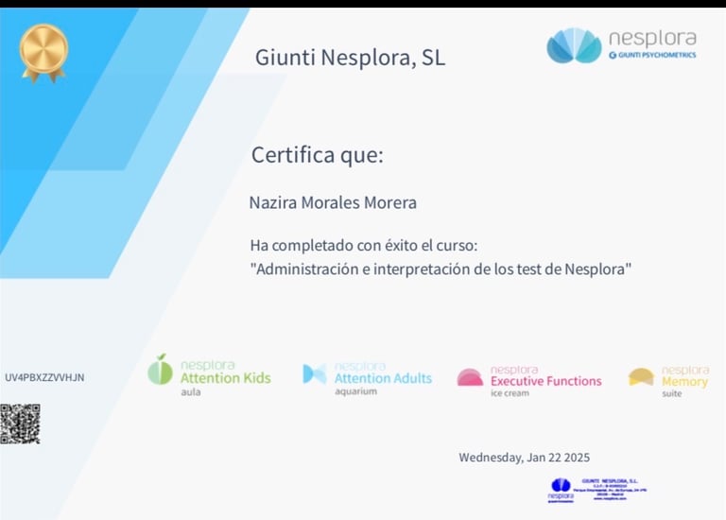
Task: Click the gold medal ribbon icon
Action: (x=44, y=53)
